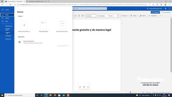Click zoom out minus in status bar
Screen dimensions: 172x97
126,92
